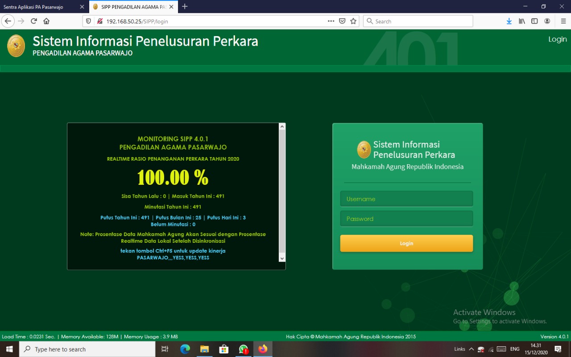The image size is (571, 357).
Task: Switch the ENG input language indicator
Action: (515, 349)
